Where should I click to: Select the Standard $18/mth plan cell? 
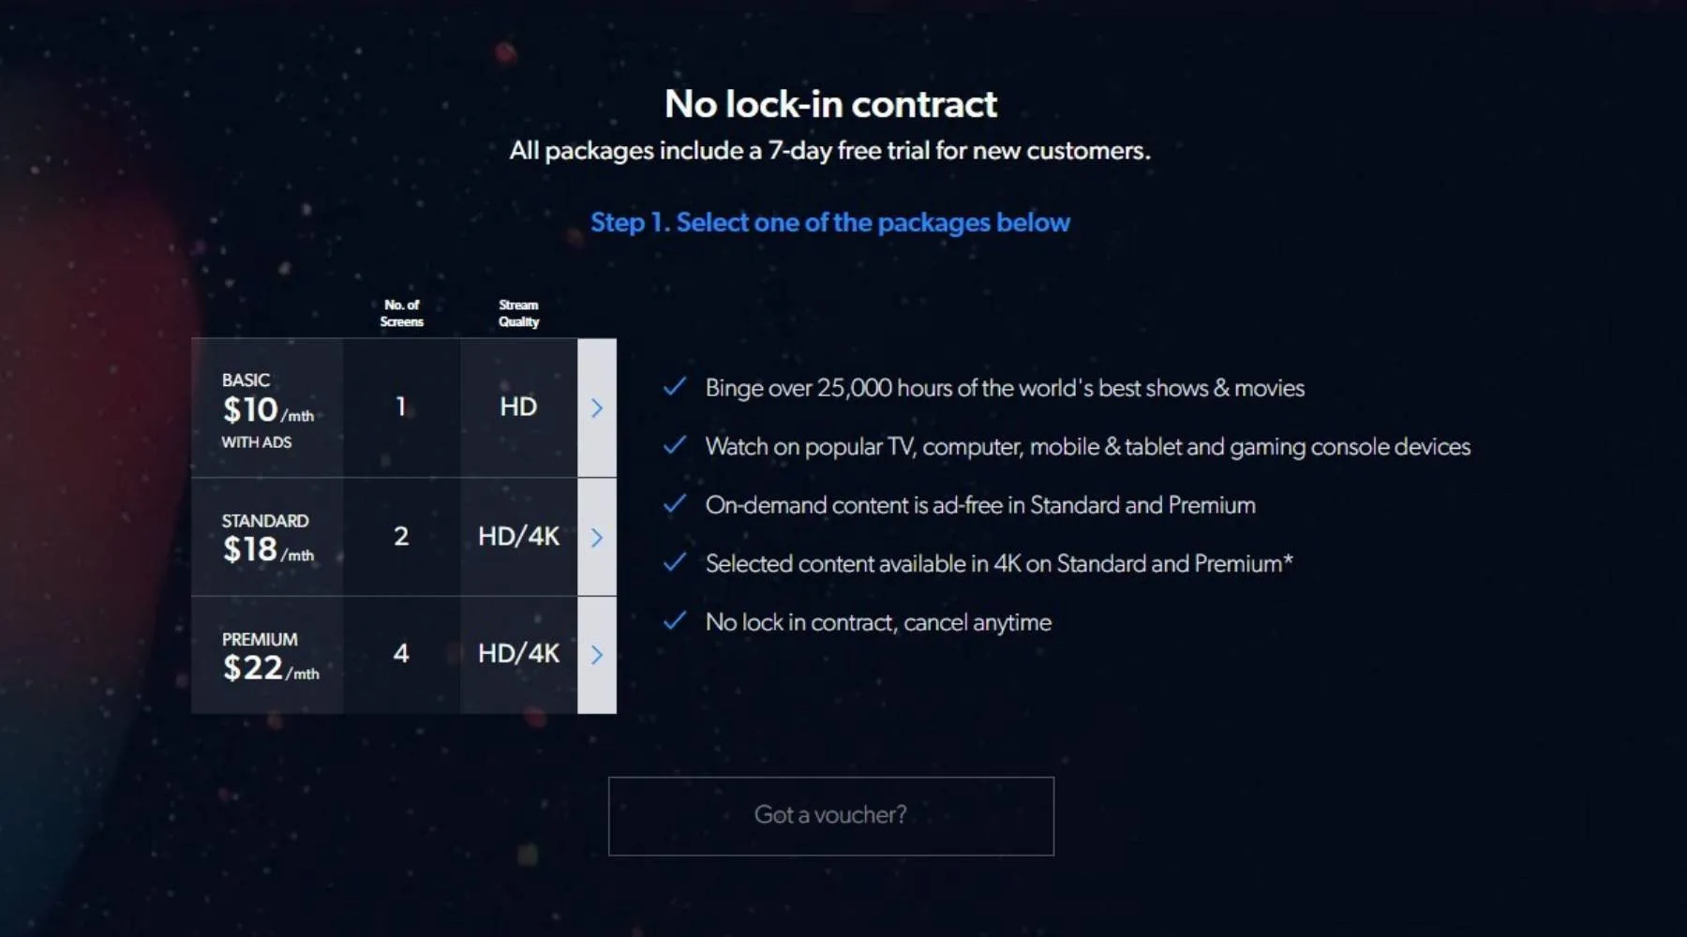268,537
